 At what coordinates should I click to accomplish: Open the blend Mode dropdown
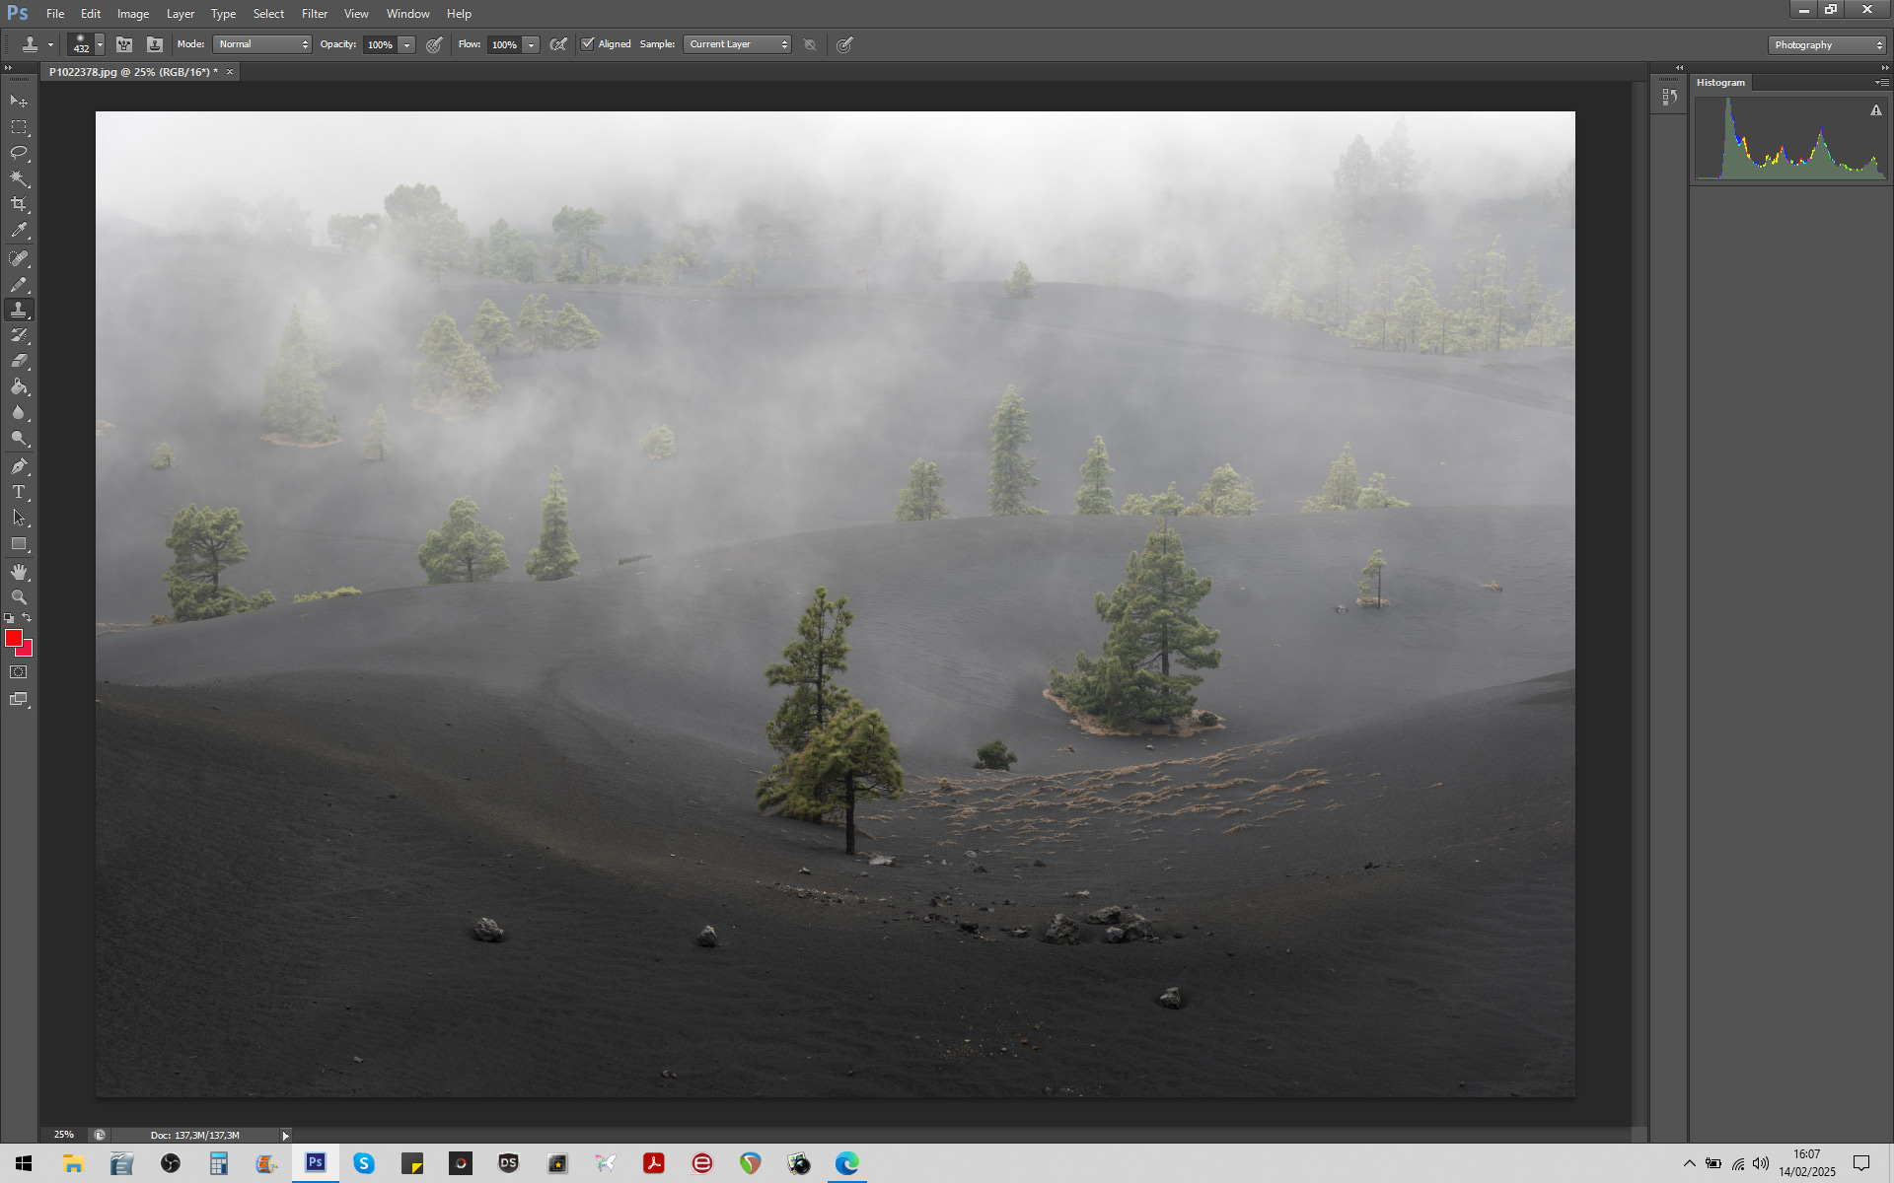tap(262, 44)
